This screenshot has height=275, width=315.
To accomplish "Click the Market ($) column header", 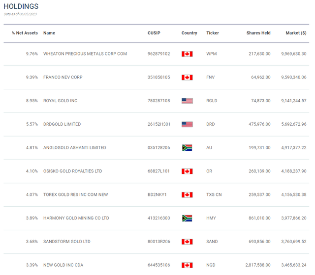I will click(296, 33).
